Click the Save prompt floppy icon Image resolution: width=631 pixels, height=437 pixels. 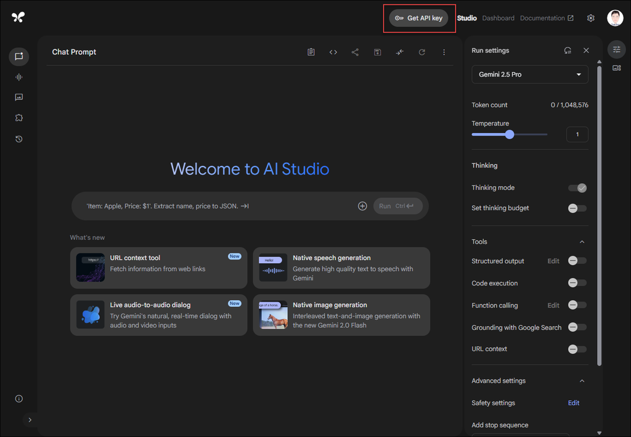tap(378, 52)
